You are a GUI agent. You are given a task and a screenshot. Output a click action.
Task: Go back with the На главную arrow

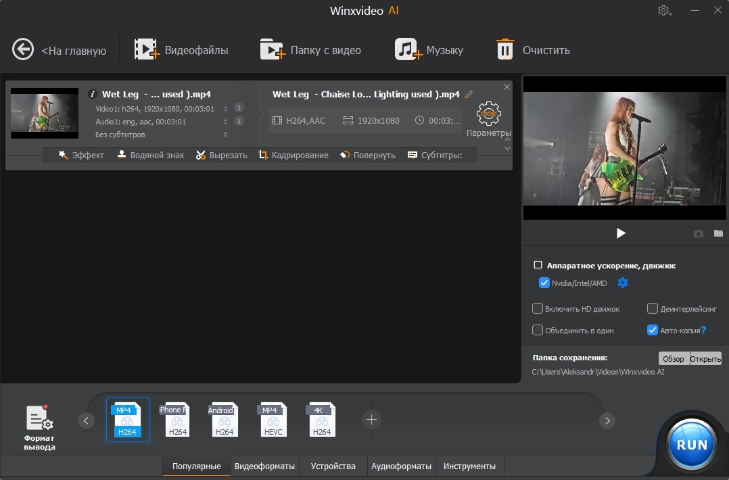pyautogui.click(x=23, y=49)
